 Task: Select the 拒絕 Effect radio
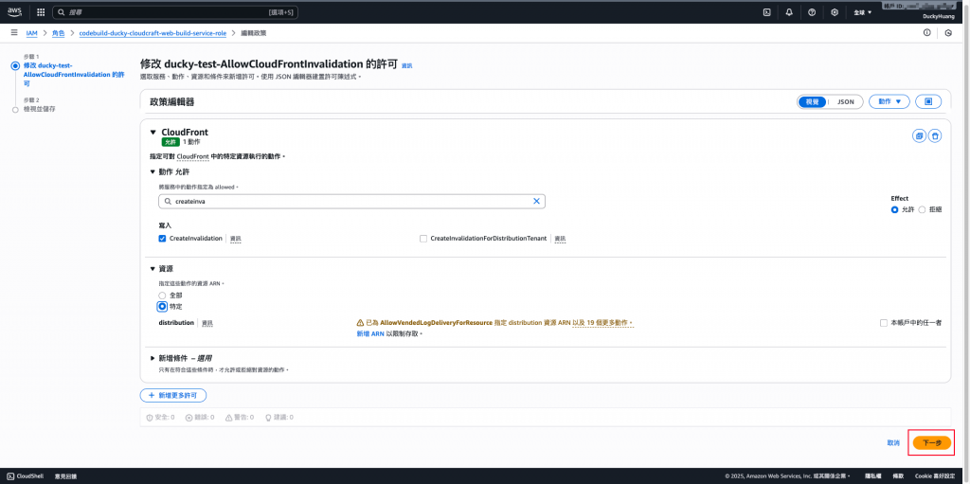pos(922,210)
